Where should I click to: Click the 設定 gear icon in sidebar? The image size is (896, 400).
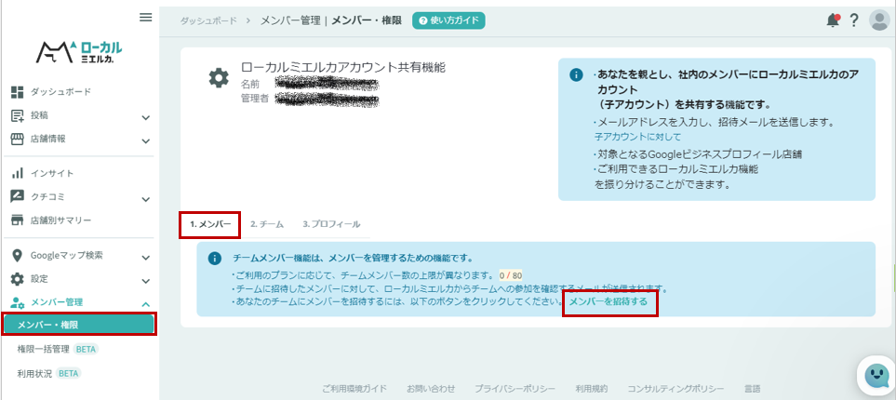pos(17,279)
